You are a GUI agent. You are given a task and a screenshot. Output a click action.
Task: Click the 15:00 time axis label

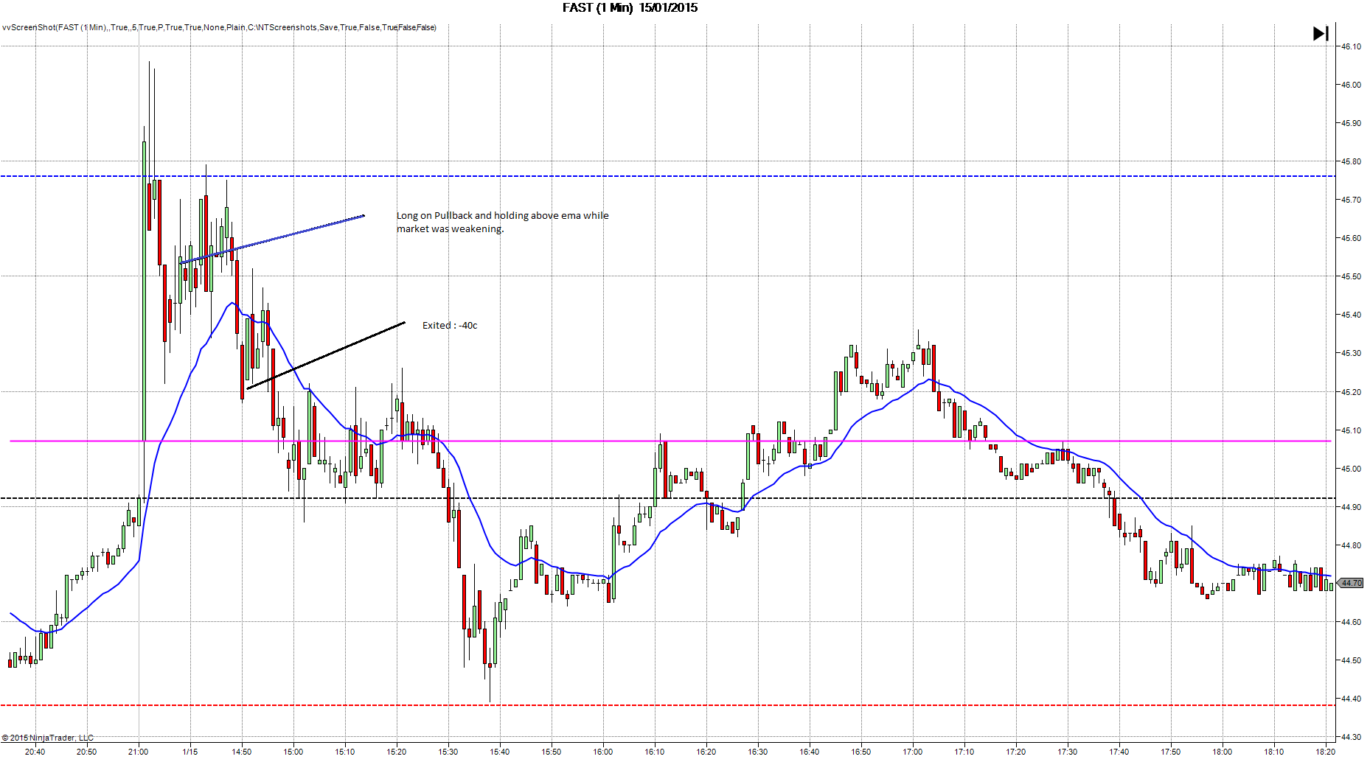[293, 752]
